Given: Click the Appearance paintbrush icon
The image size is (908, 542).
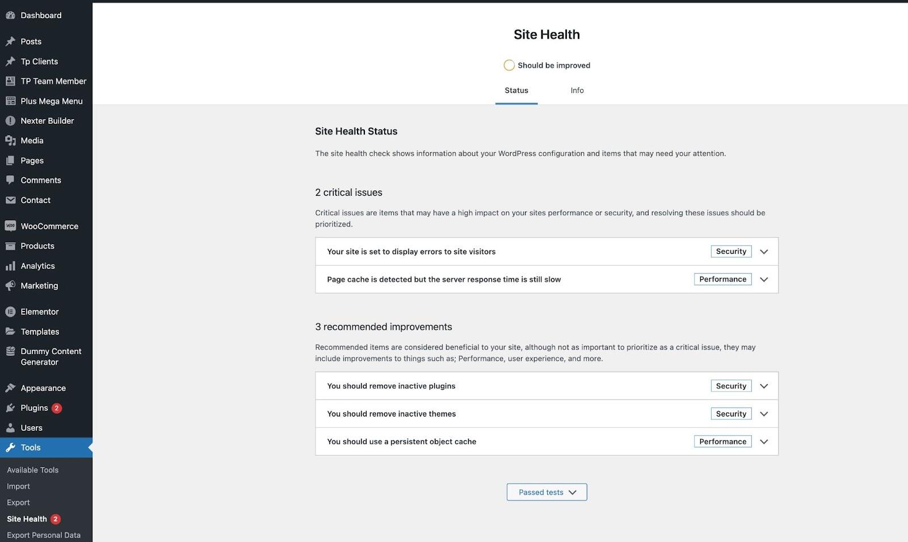Looking at the screenshot, I should tap(10, 388).
